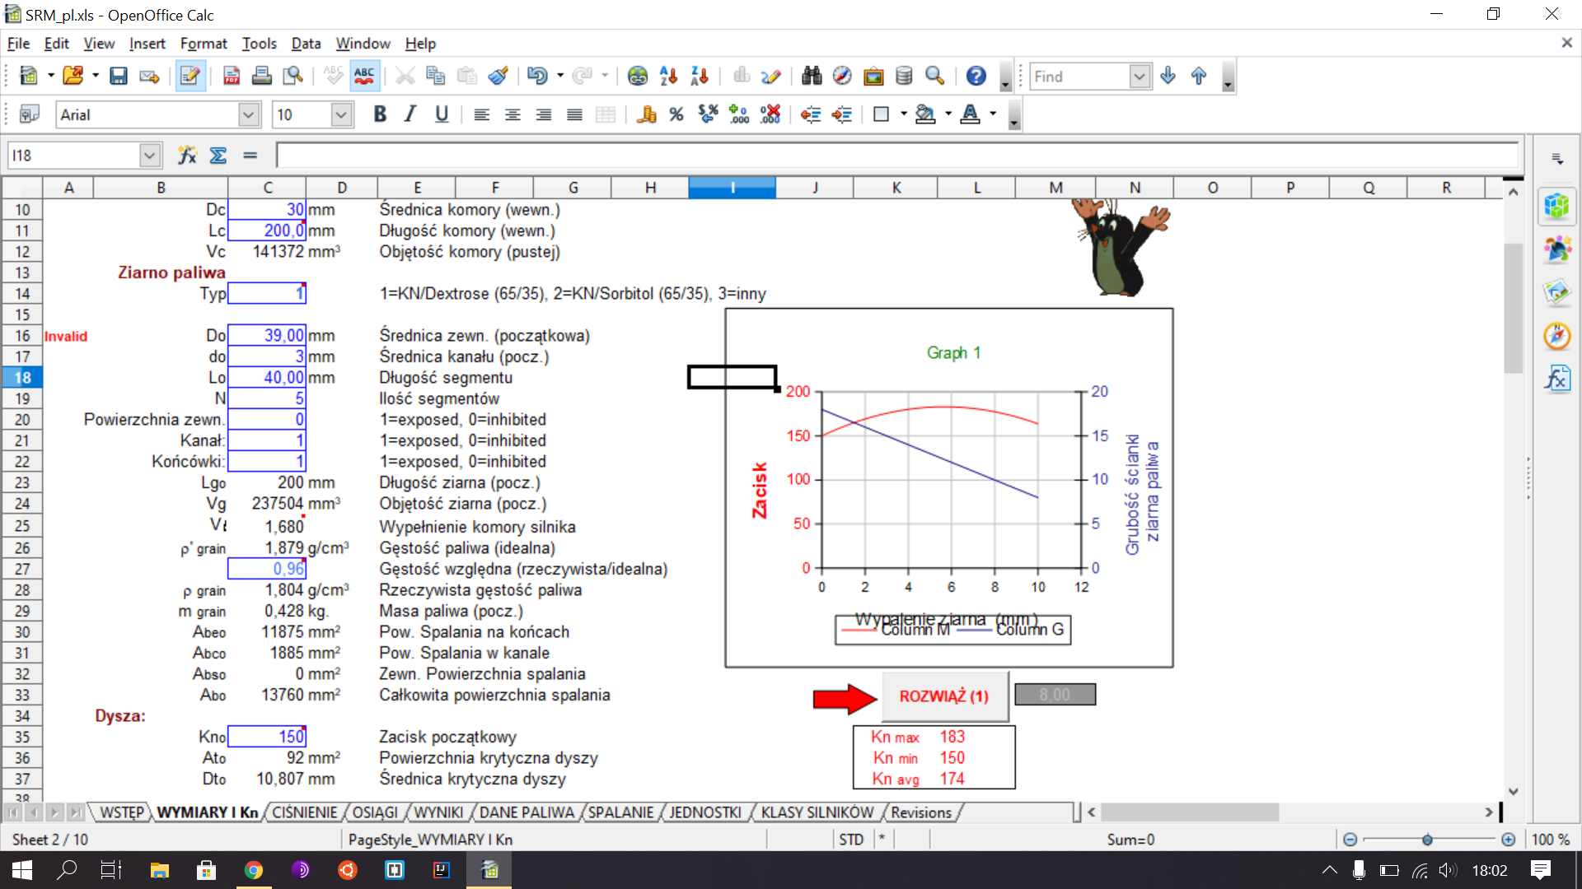The width and height of the screenshot is (1582, 889).
Task: Switch to the CIŚNIENIE sheet tab
Action: pos(304,812)
